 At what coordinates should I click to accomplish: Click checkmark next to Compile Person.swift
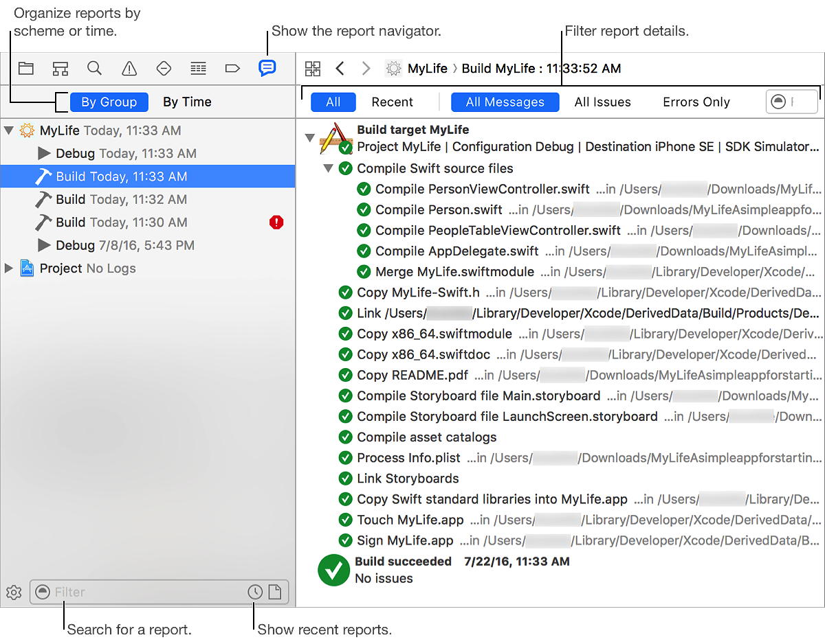pos(364,209)
